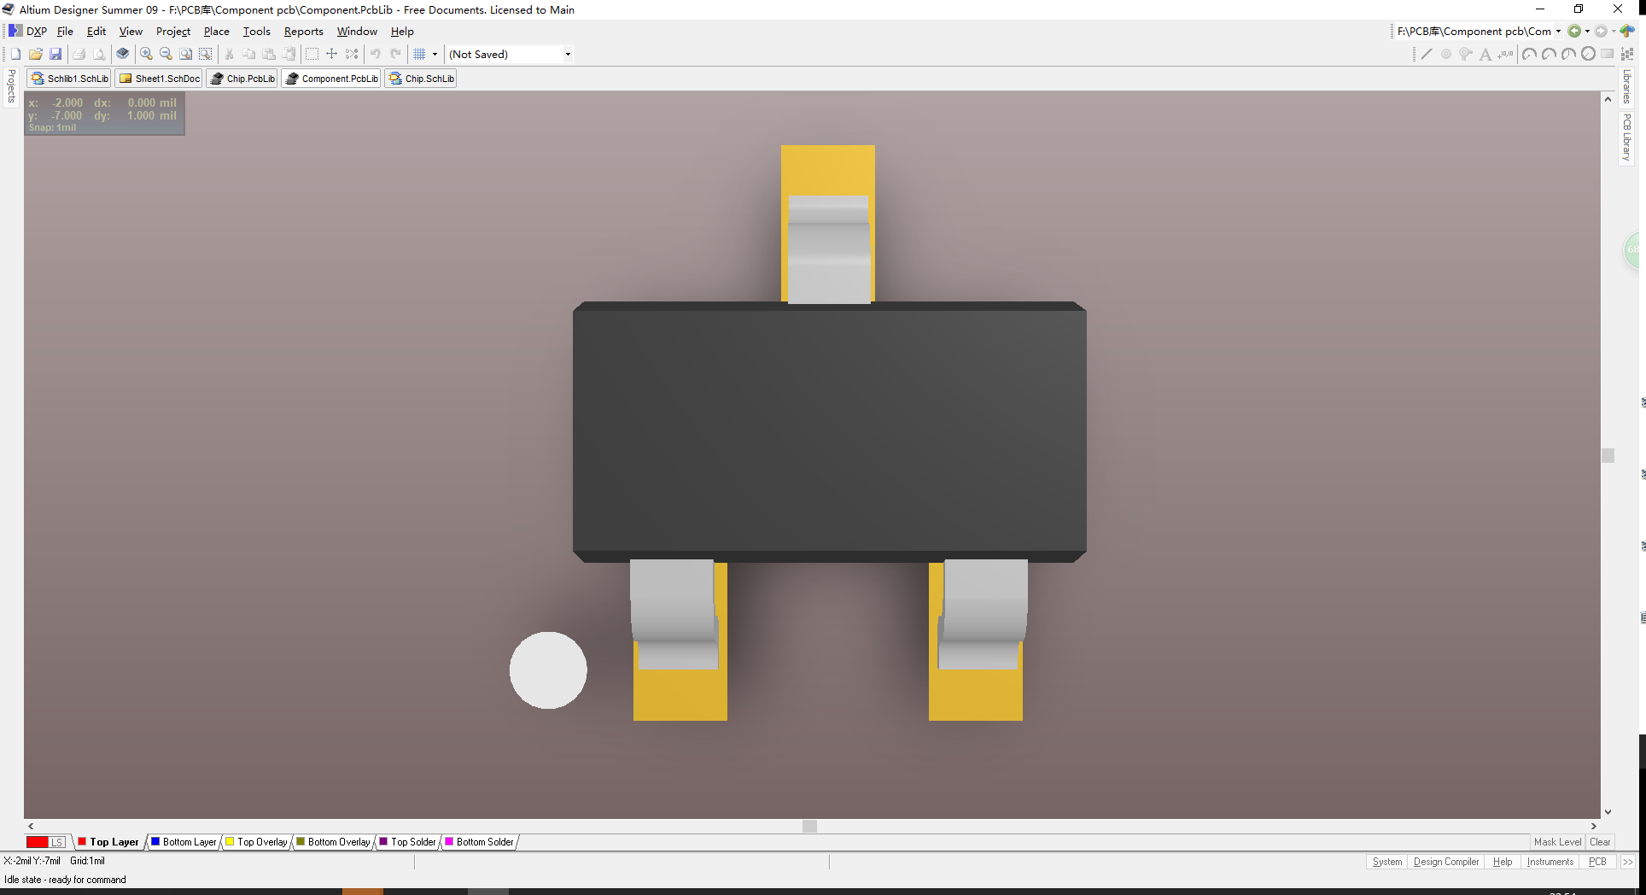Select the Place Via tool
The width and height of the screenshot is (1646, 895).
pyautogui.click(x=1466, y=54)
